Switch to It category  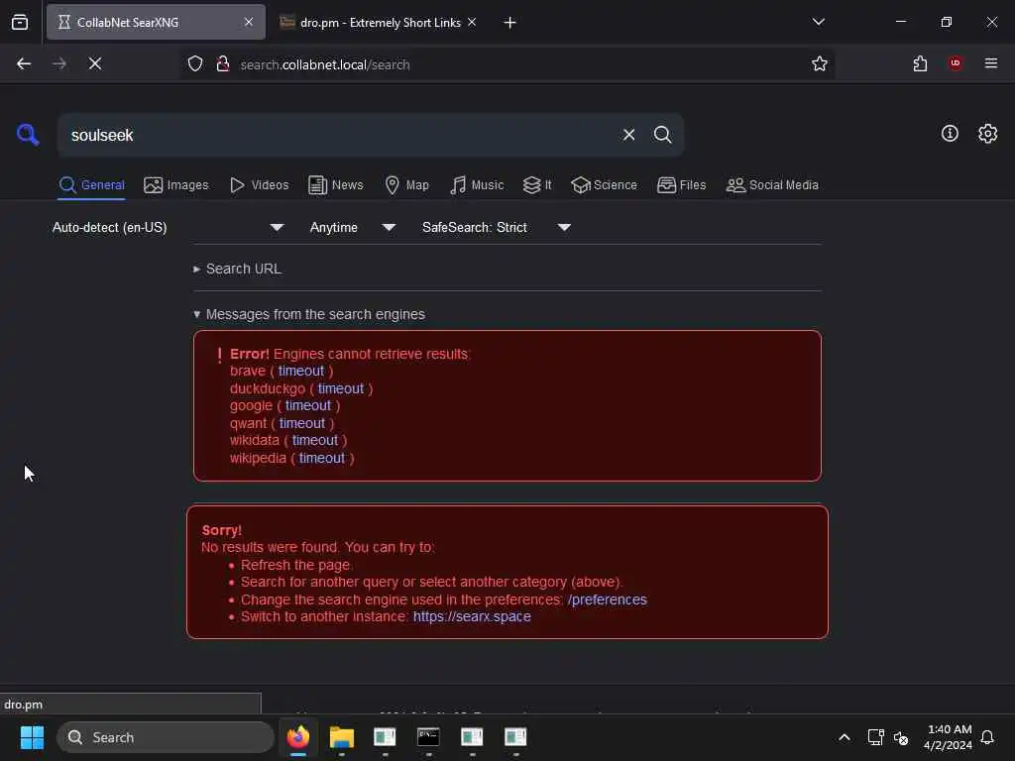pyautogui.click(x=537, y=185)
